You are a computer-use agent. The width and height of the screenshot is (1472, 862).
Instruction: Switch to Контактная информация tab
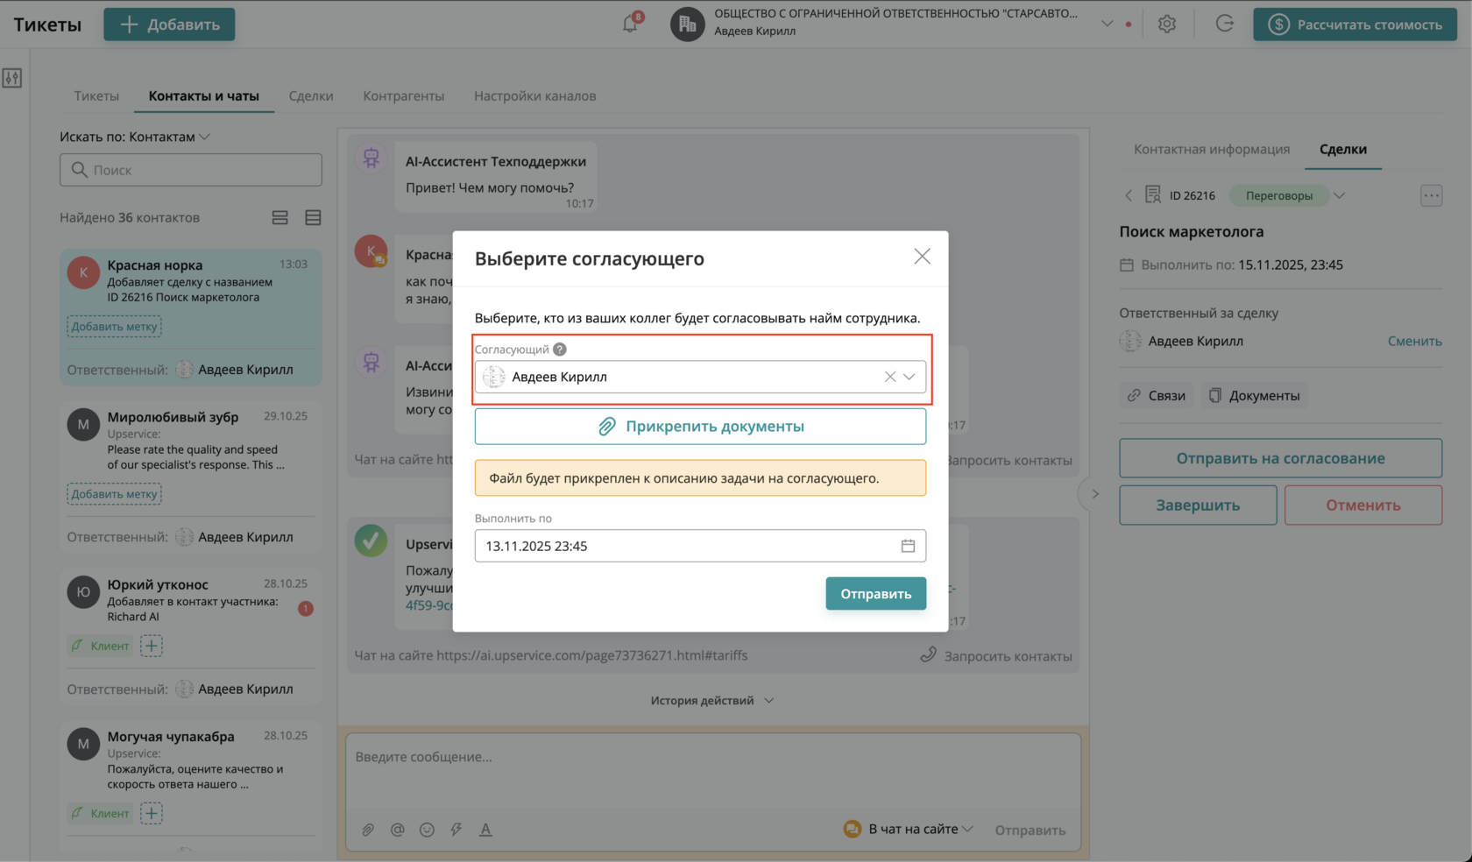pyautogui.click(x=1212, y=149)
